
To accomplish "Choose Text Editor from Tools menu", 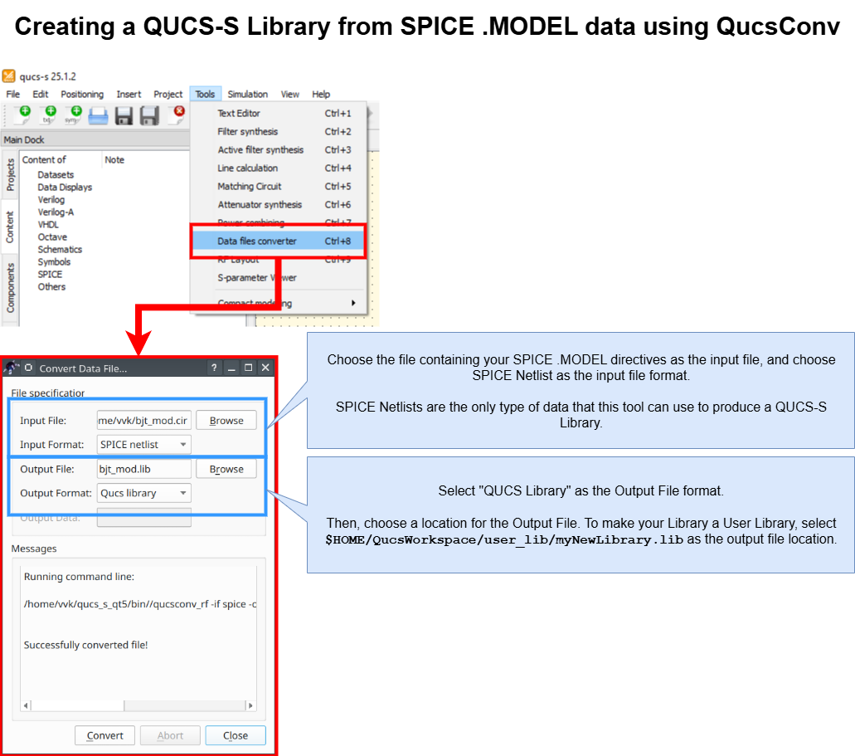I will 279,114.
